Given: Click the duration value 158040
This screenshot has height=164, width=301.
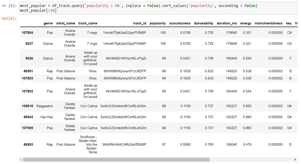Looking at the screenshot, I should [231, 145].
